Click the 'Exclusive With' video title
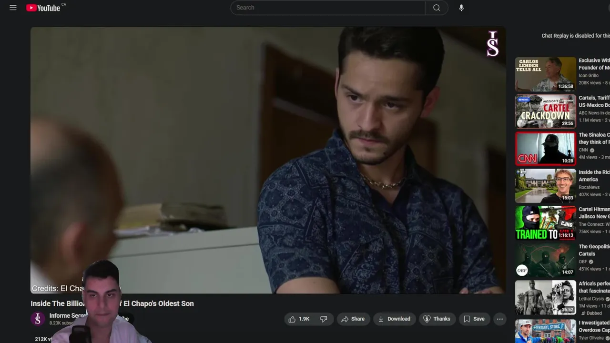 (x=594, y=64)
